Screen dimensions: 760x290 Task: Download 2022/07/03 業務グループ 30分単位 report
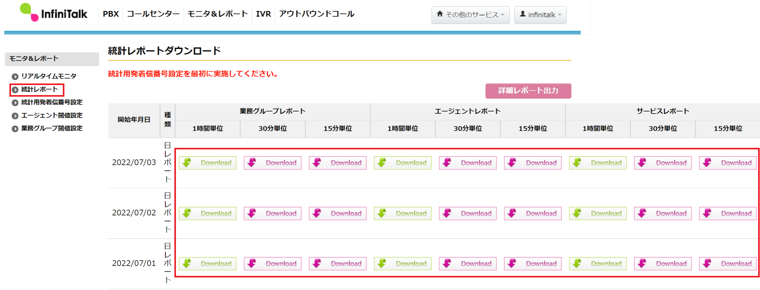point(273,163)
